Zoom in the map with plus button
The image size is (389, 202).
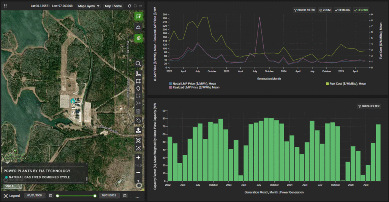tap(138, 157)
